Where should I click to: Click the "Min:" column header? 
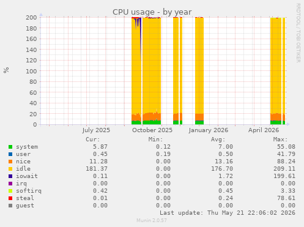[155, 140]
